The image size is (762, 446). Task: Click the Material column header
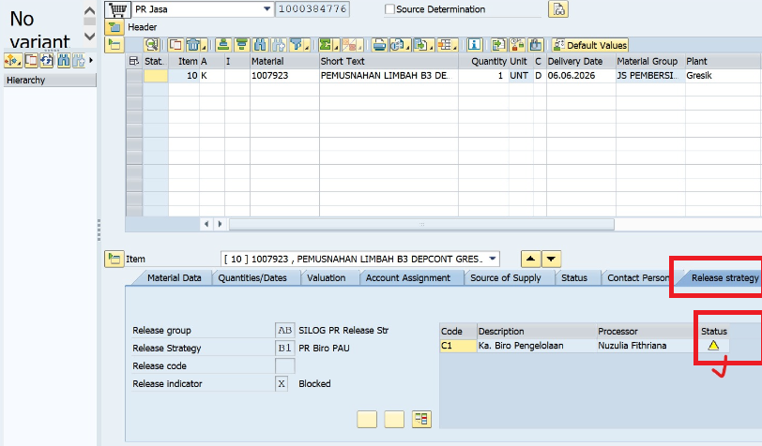(x=284, y=61)
